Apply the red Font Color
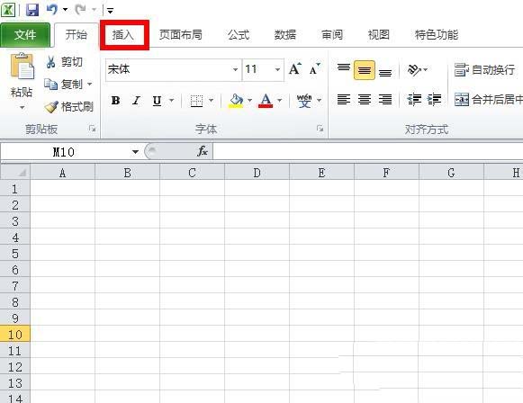523x403 pixels. pos(266,101)
